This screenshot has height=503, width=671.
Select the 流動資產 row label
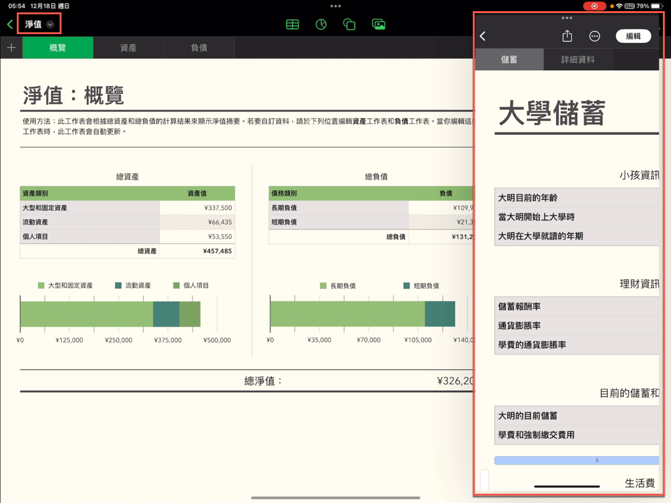coord(90,222)
